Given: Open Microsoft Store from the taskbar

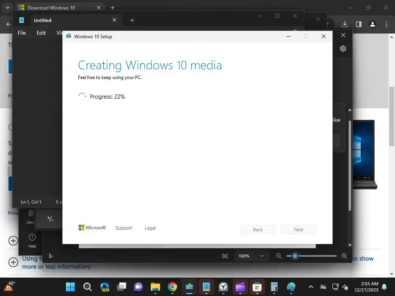Looking at the screenshot, I should point(257,287).
